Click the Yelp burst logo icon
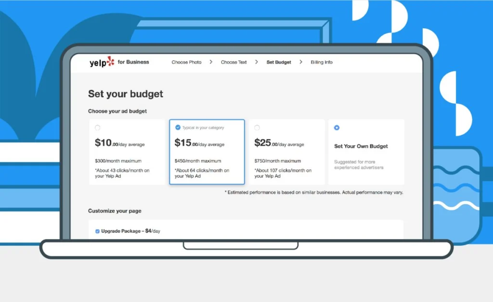The image size is (493, 302). tap(110, 61)
